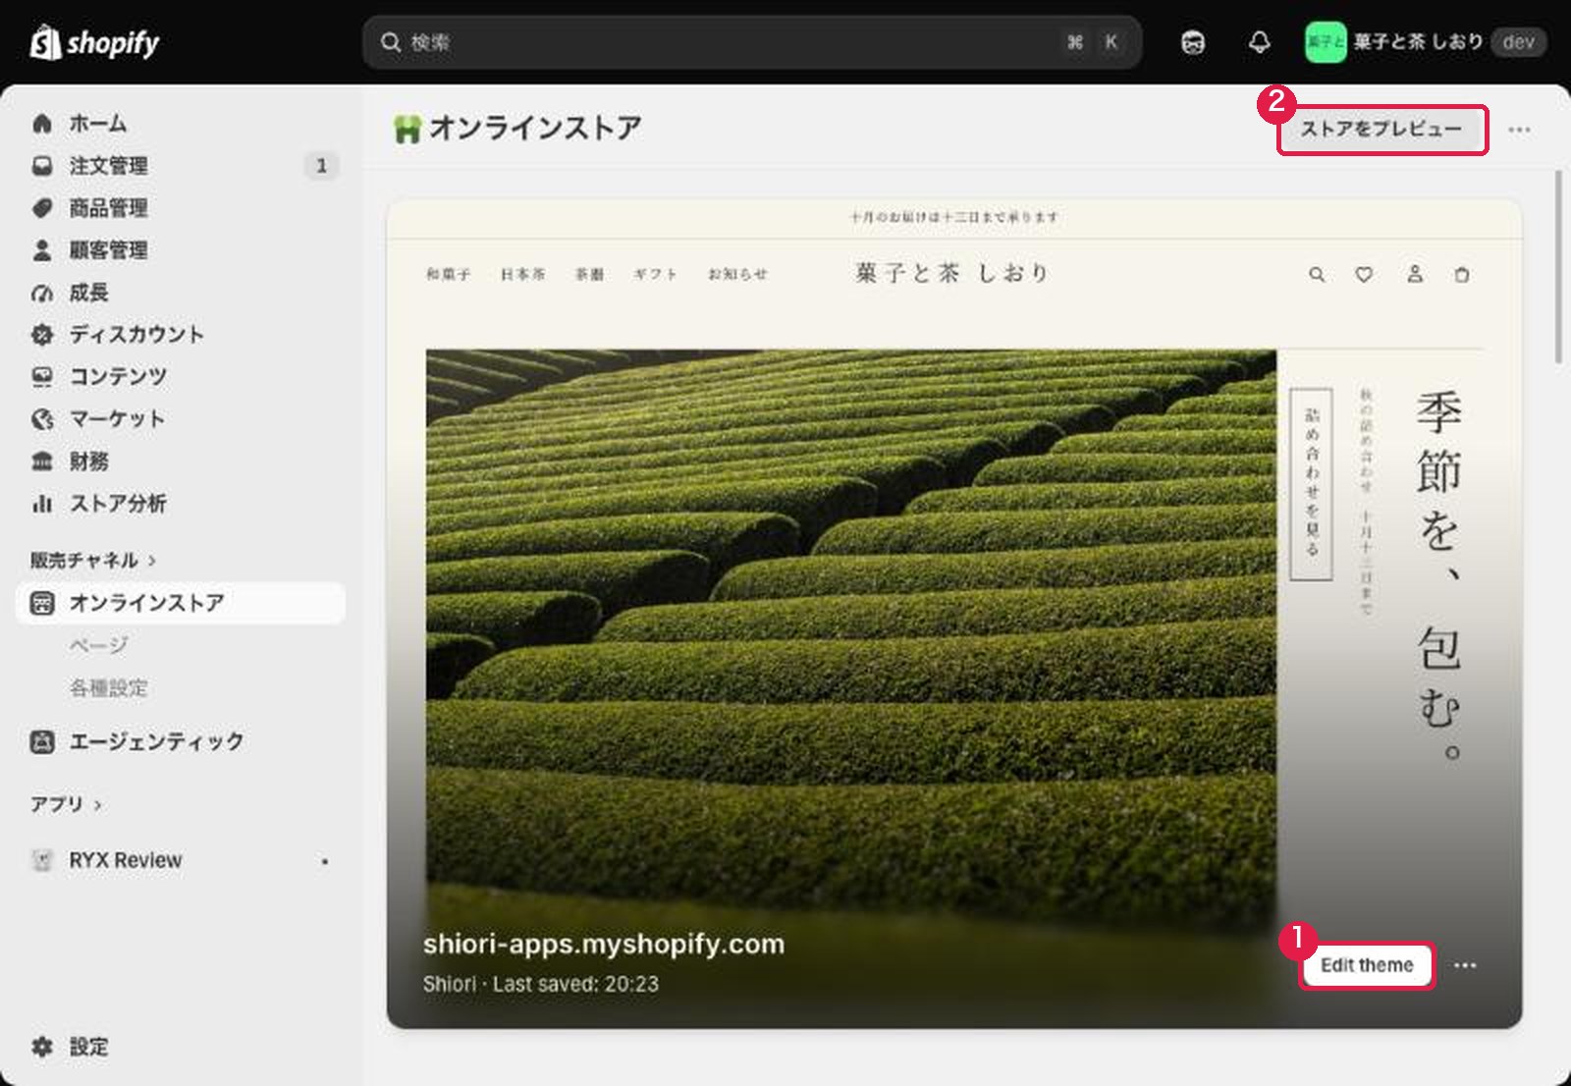The image size is (1571, 1086).
Task: Click ストアをプレビュー button
Action: pyautogui.click(x=1381, y=129)
